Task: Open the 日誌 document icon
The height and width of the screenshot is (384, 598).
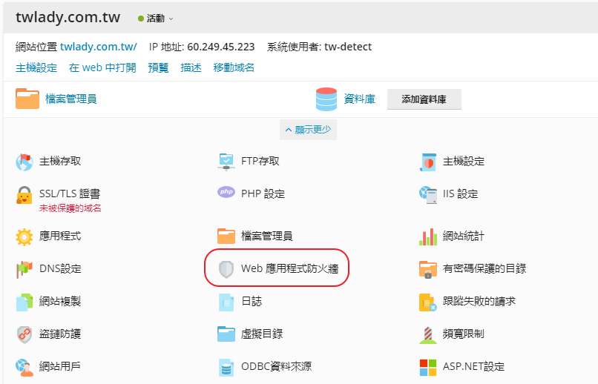Action: pos(226,302)
